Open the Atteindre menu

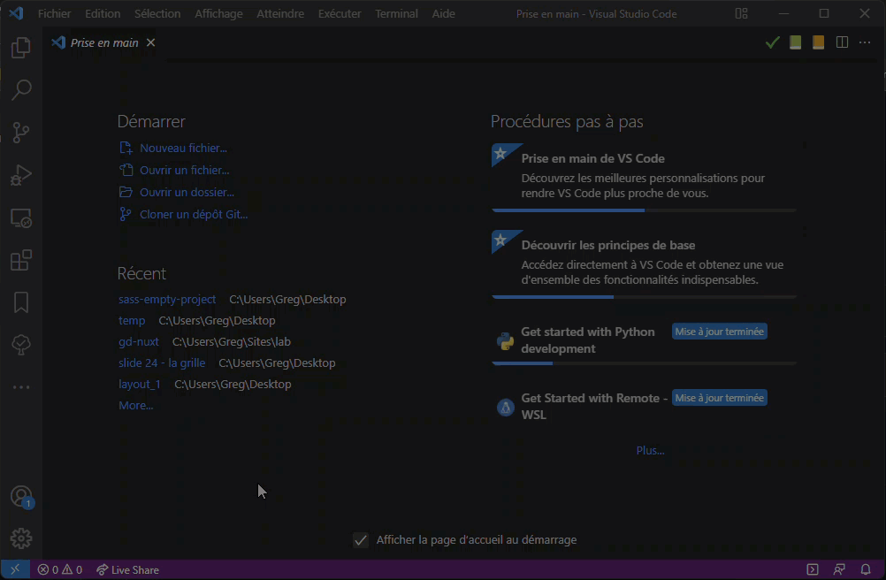[x=280, y=13]
